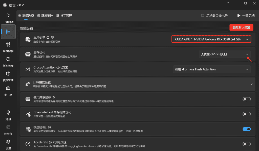Switch to 环境维护 tab
The width and height of the screenshot is (259, 151).
tap(45, 16)
